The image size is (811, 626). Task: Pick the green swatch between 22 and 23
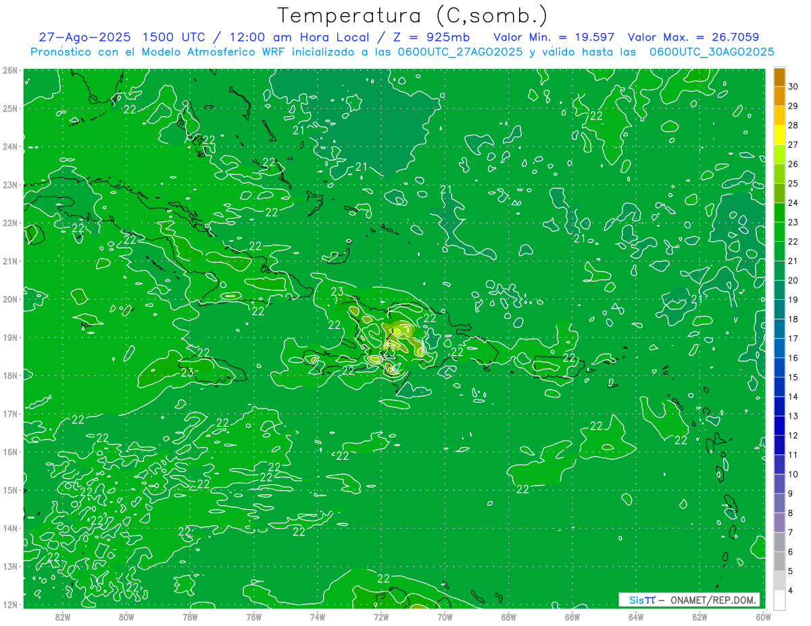coord(779,232)
